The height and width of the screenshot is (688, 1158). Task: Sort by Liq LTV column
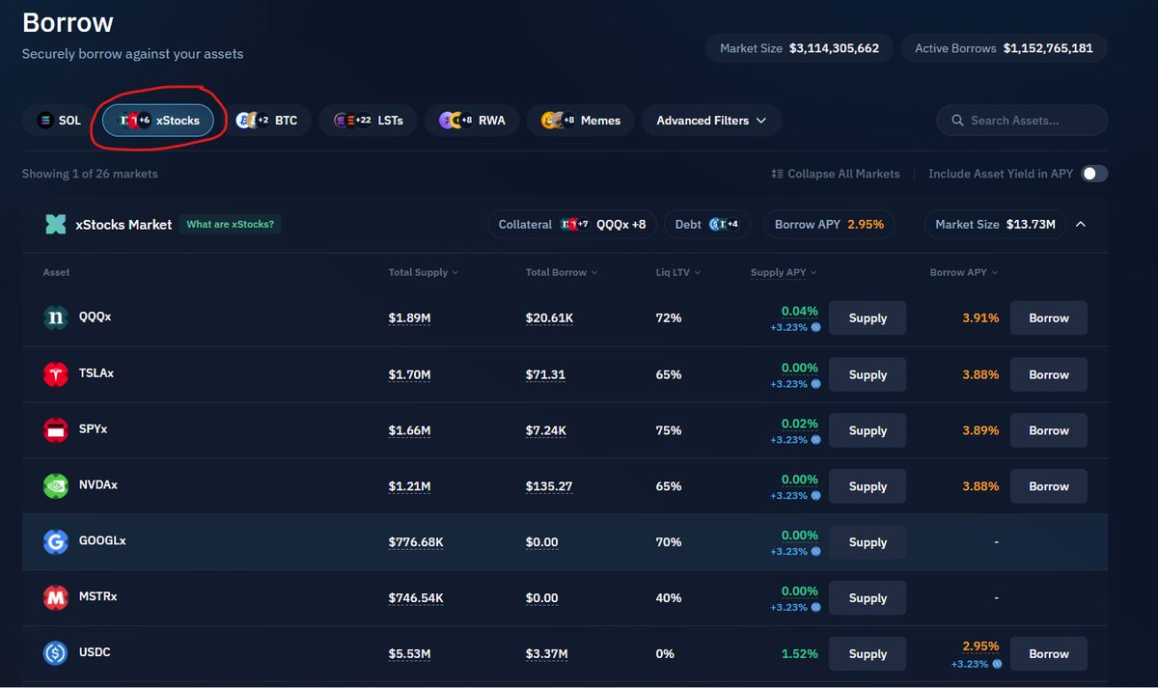[x=678, y=272]
